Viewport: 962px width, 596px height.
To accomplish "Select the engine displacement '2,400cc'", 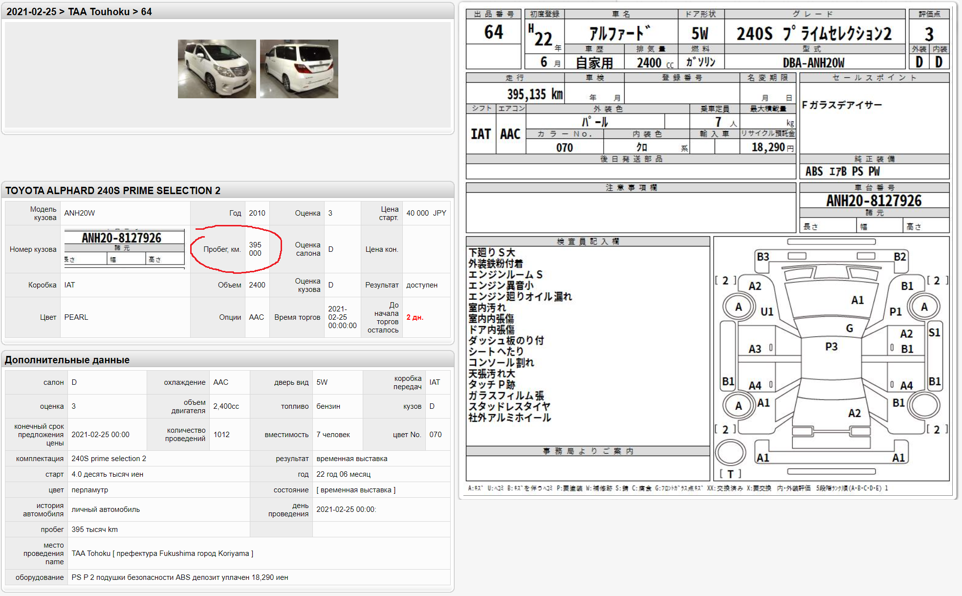I will tap(226, 406).
